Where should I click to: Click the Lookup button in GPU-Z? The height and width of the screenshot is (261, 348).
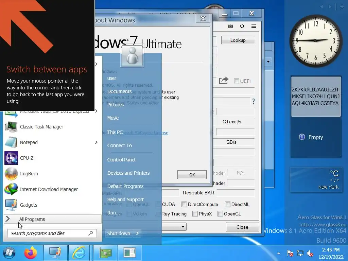click(x=238, y=40)
